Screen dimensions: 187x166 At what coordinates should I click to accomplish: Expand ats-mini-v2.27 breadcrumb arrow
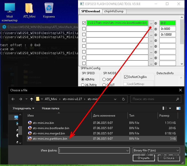point(85,99)
